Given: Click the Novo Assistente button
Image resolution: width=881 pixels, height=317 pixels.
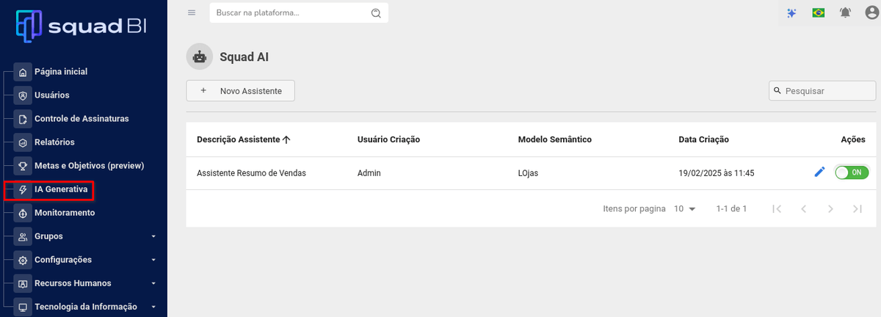Looking at the screenshot, I should point(240,91).
